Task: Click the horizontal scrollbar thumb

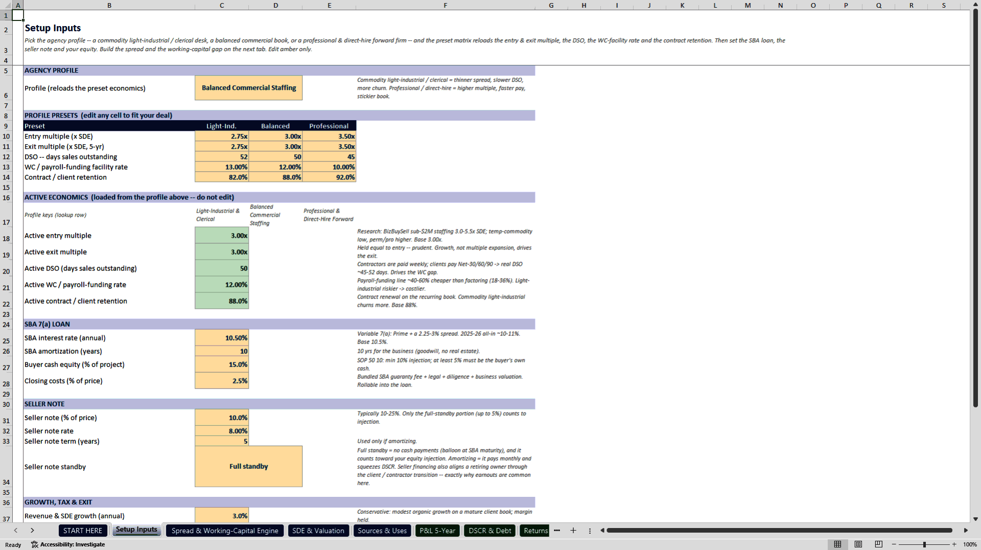Action: 780,531
